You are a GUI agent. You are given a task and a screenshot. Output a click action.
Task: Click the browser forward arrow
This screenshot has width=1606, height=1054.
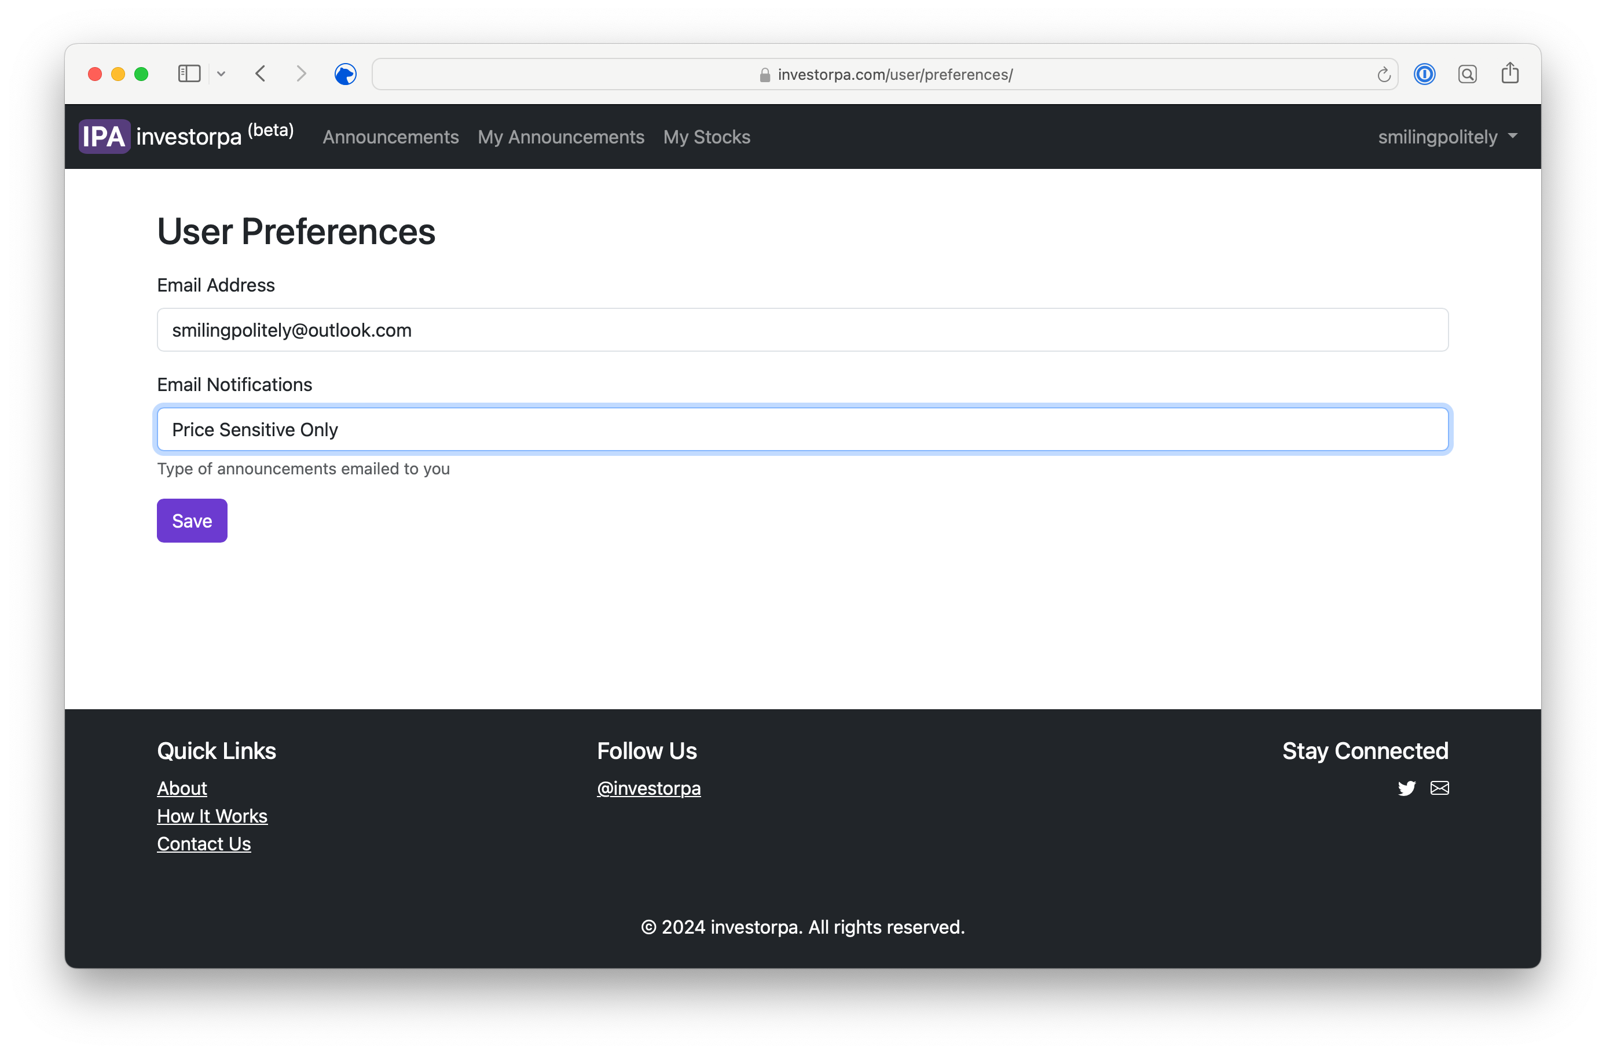click(x=301, y=73)
